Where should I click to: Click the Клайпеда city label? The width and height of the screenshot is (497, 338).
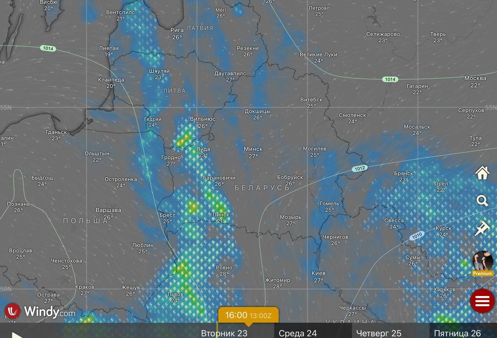[x=111, y=80]
